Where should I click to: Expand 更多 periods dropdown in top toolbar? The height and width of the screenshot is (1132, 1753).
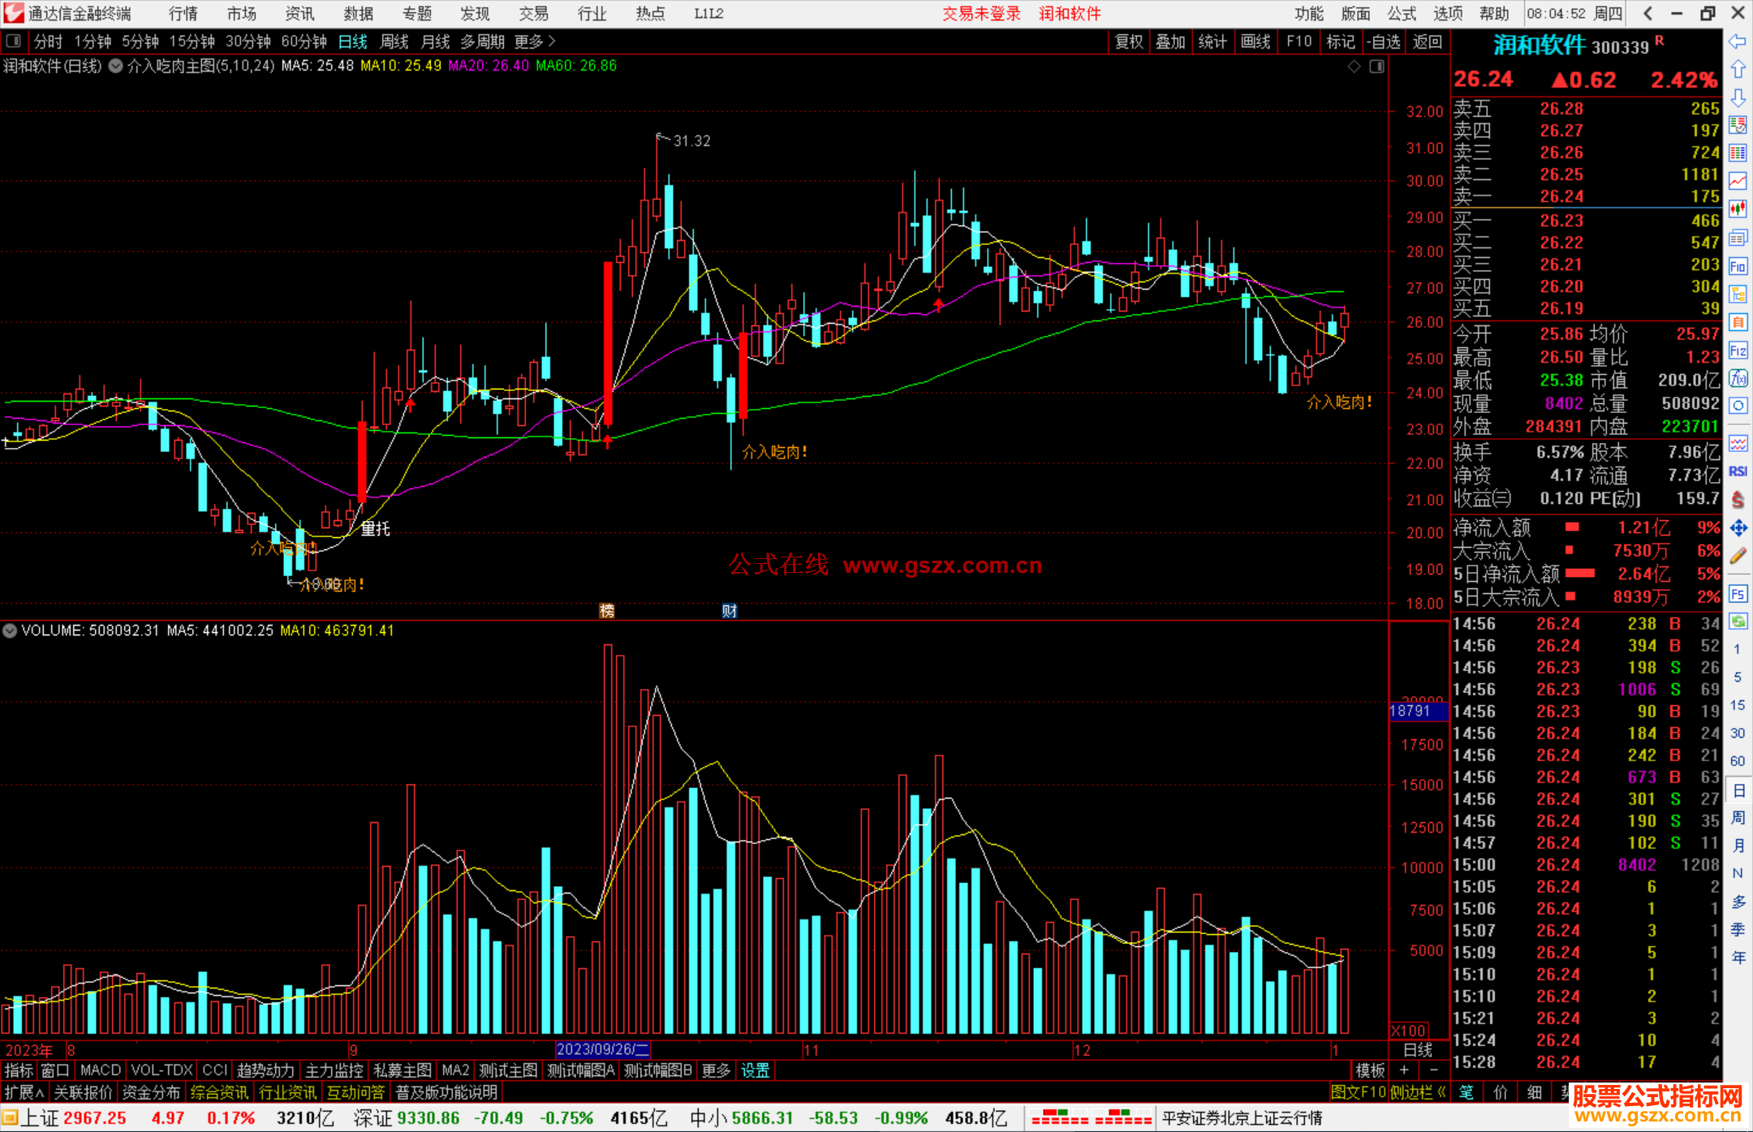534,41
